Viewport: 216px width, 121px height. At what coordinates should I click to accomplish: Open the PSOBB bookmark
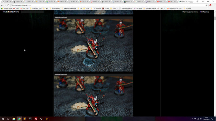(105, 9)
